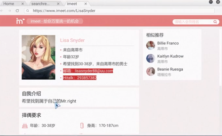The image size is (222, 136).
Task: Click the Mr.right self-introduction text
Action: [x=49, y=101]
